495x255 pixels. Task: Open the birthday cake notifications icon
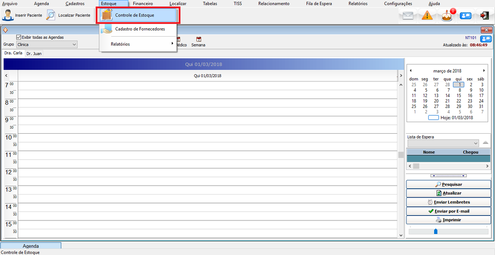(x=447, y=16)
